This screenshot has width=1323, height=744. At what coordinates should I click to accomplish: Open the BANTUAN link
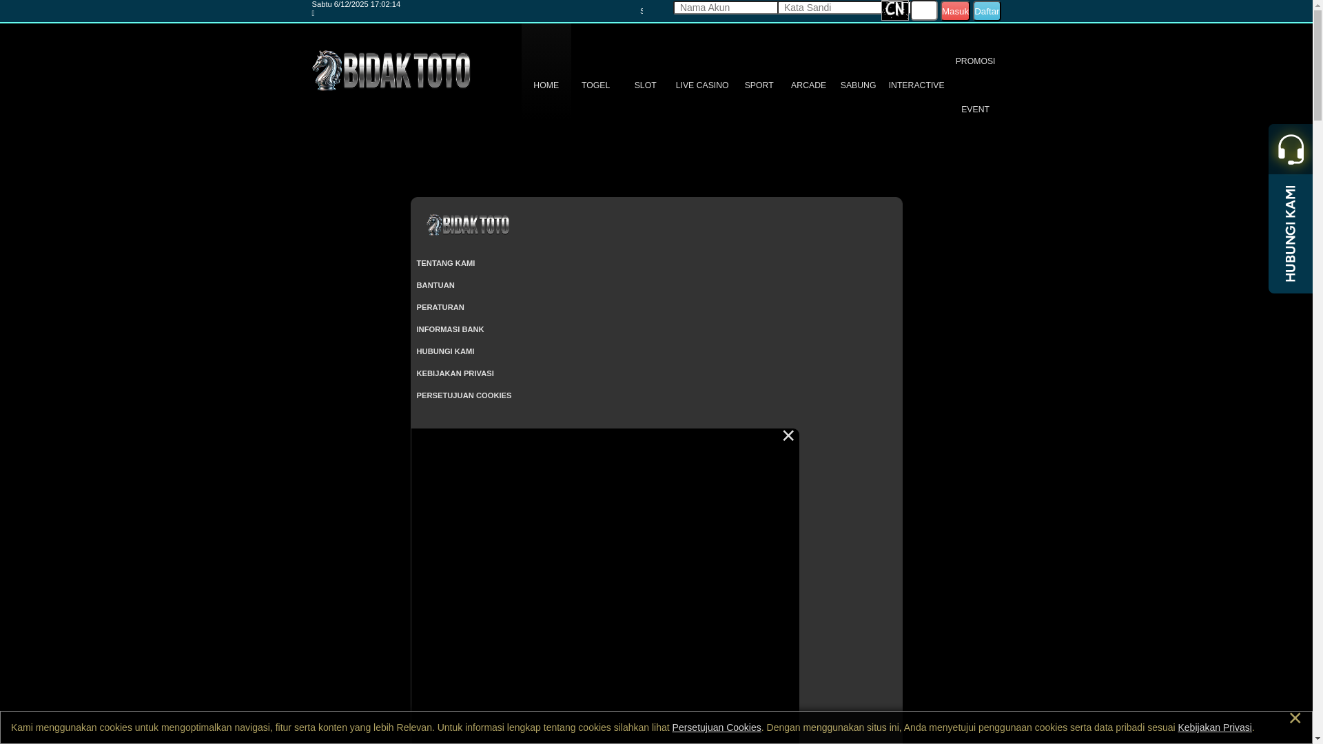click(435, 285)
